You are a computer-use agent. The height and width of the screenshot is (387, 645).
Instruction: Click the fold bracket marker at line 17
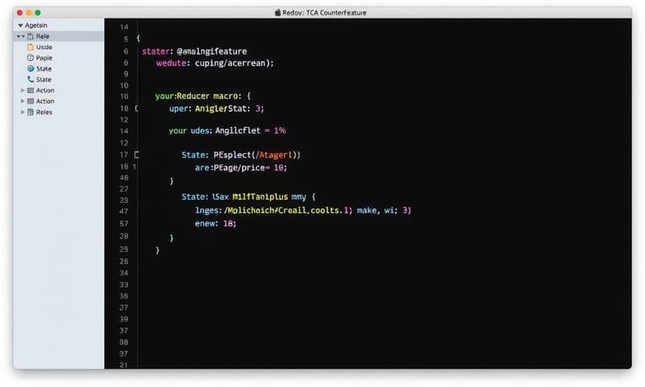137,154
